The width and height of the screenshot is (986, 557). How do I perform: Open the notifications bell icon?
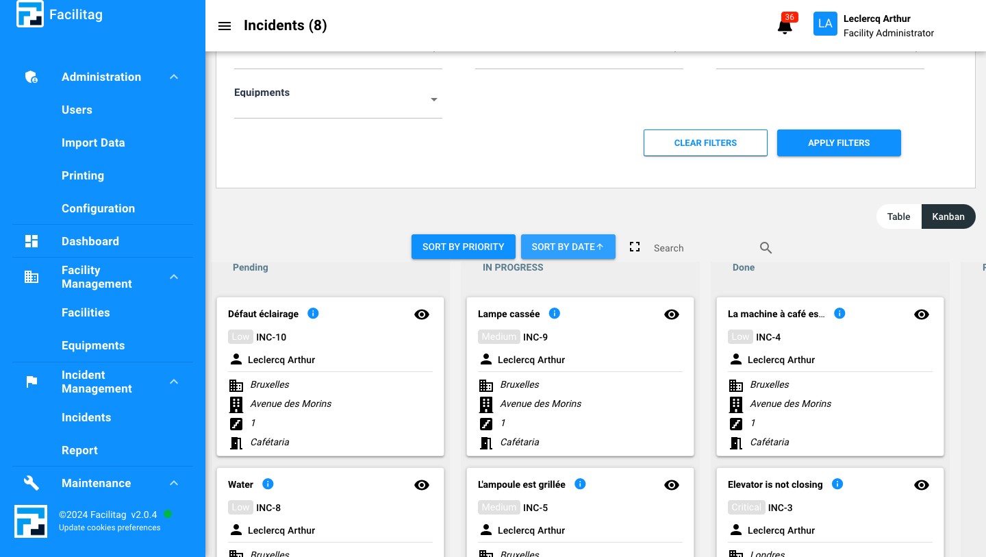(x=785, y=26)
